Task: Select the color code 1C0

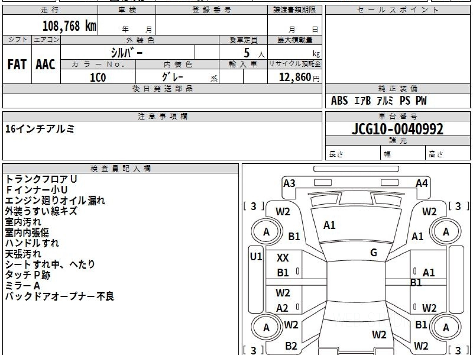Action: click(98, 77)
